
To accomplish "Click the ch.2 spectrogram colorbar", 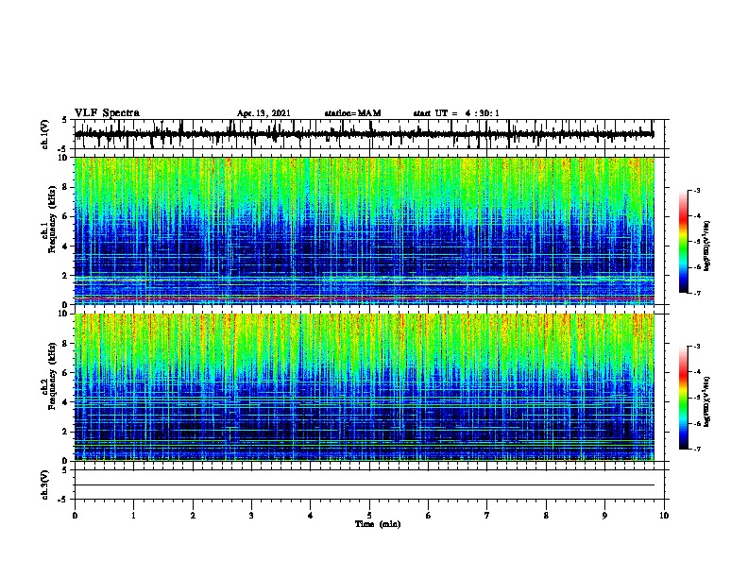I will click(684, 398).
